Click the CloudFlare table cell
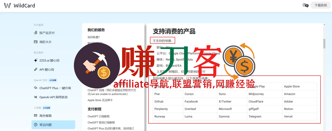 click(x=265, y=102)
